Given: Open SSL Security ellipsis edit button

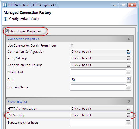Looking at the screenshot, I should point(128,115).
